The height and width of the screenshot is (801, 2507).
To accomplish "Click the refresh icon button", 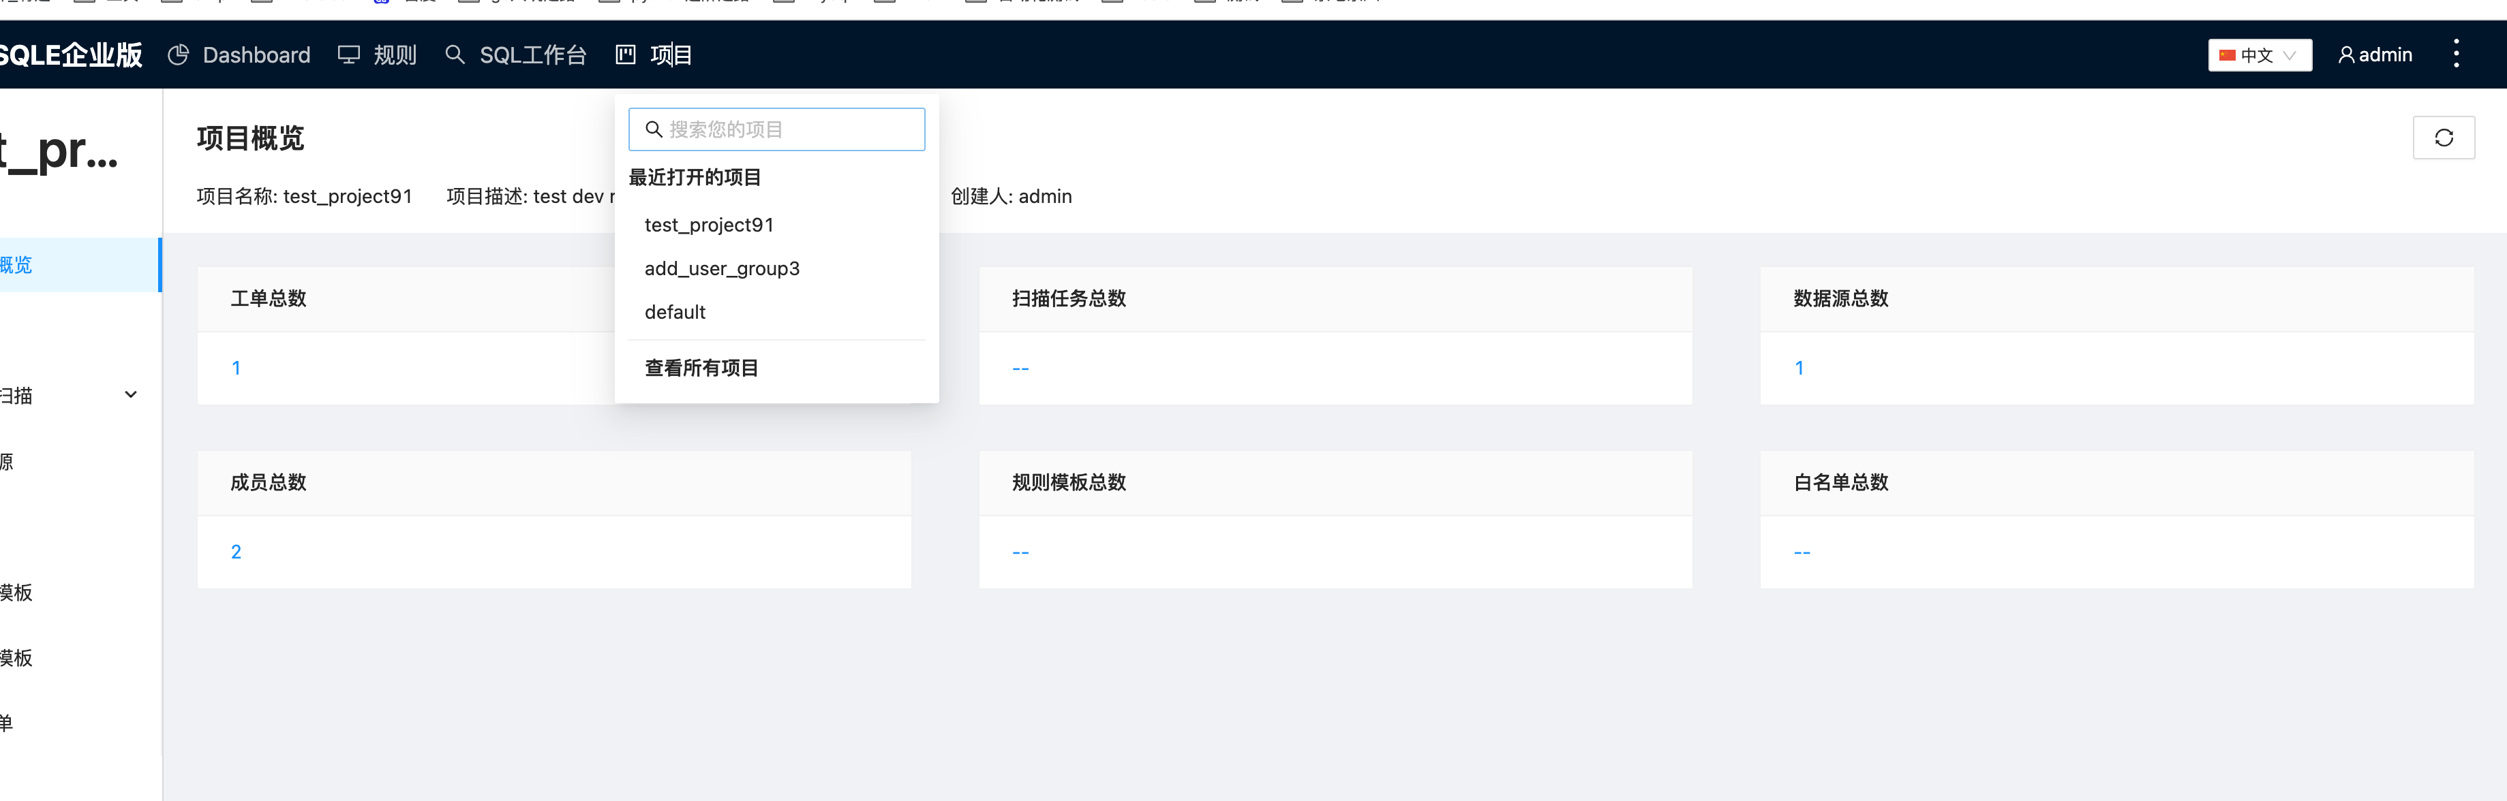I will pos(2443,138).
